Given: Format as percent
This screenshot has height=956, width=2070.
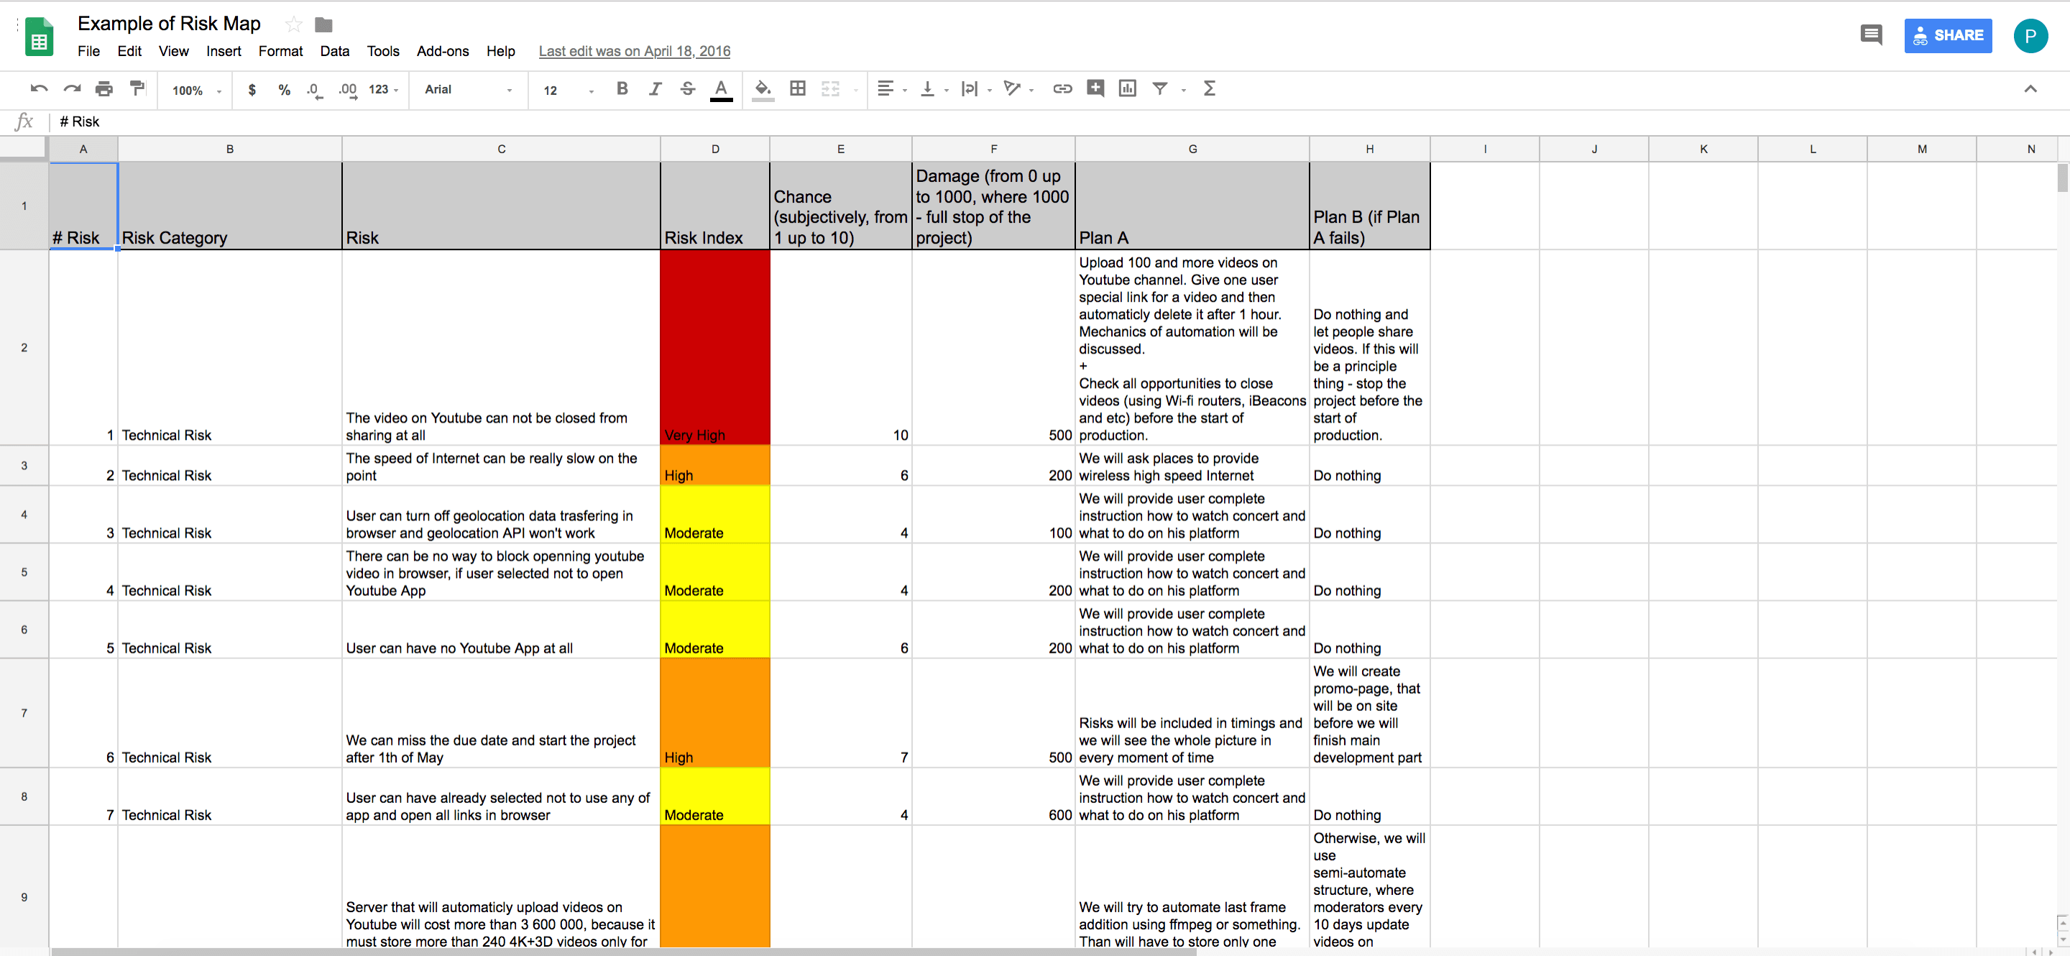Looking at the screenshot, I should 285,90.
